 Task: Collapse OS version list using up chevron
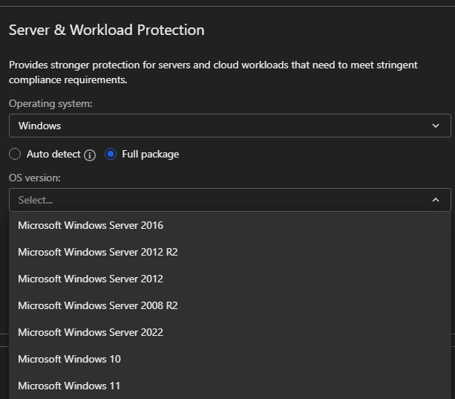(436, 200)
